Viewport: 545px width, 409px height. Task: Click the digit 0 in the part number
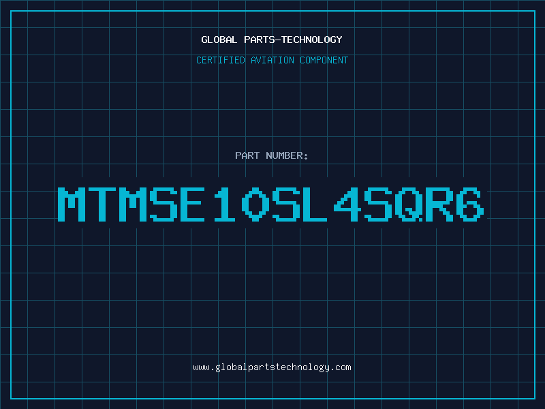(255, 204)
